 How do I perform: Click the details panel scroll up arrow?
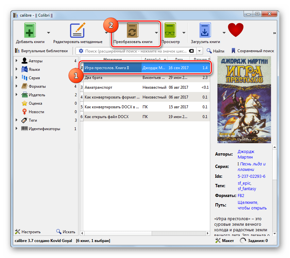[x=275, y=147]
